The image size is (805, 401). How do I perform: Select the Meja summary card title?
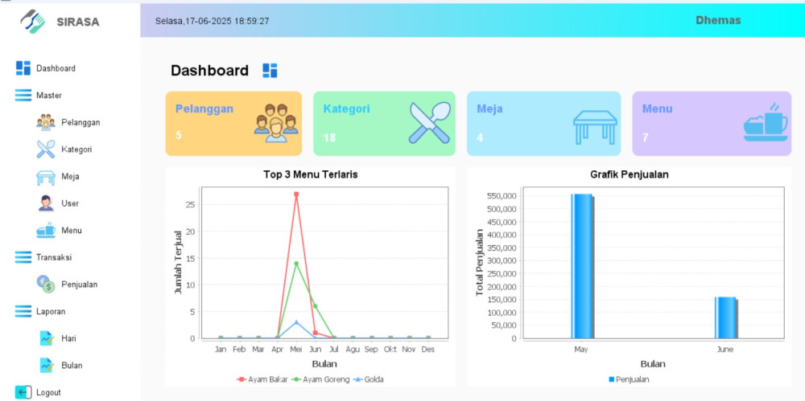coord(489,108)
